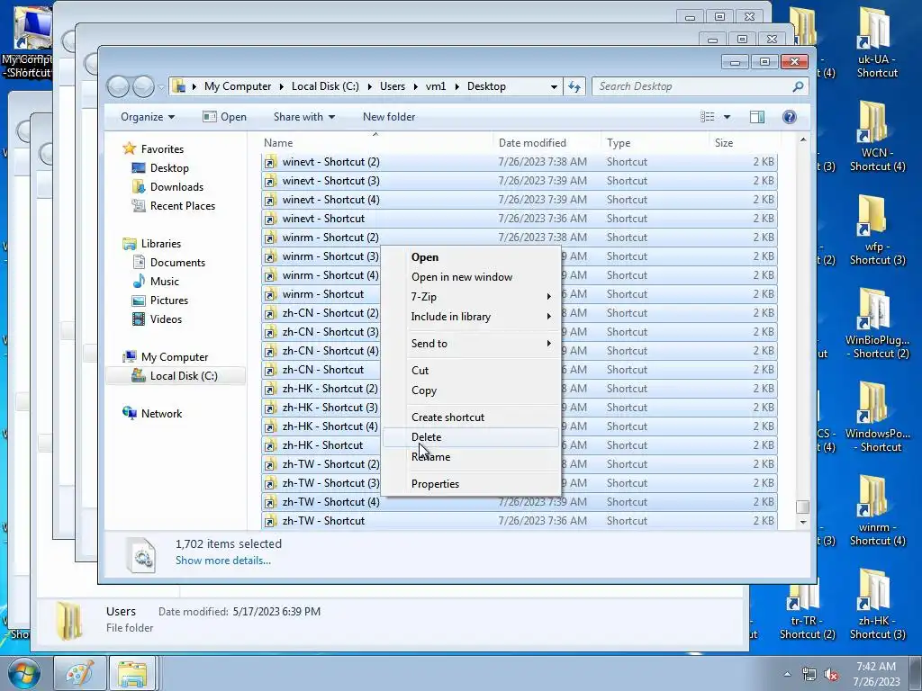Click the New folder button
This screenshot has height=691, width=922.
[x=389, y=117]
